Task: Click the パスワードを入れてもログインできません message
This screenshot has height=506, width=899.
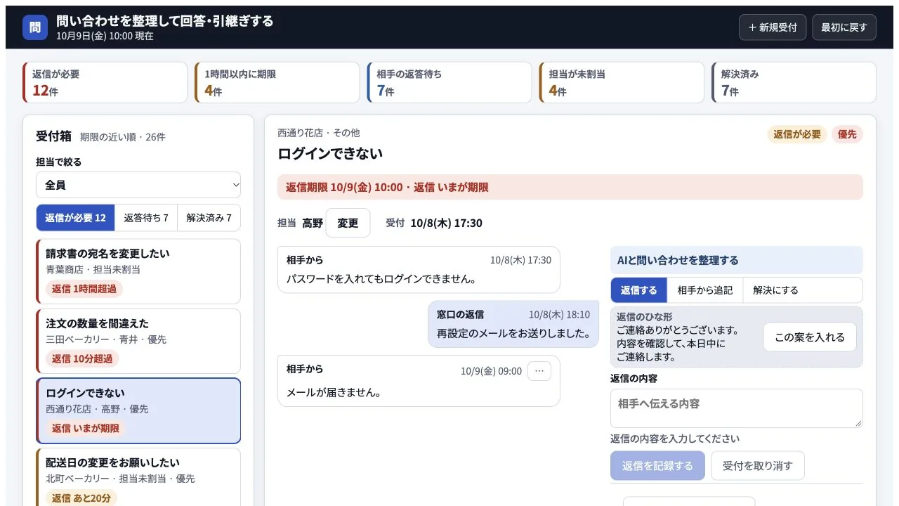Action: point(419,269)
